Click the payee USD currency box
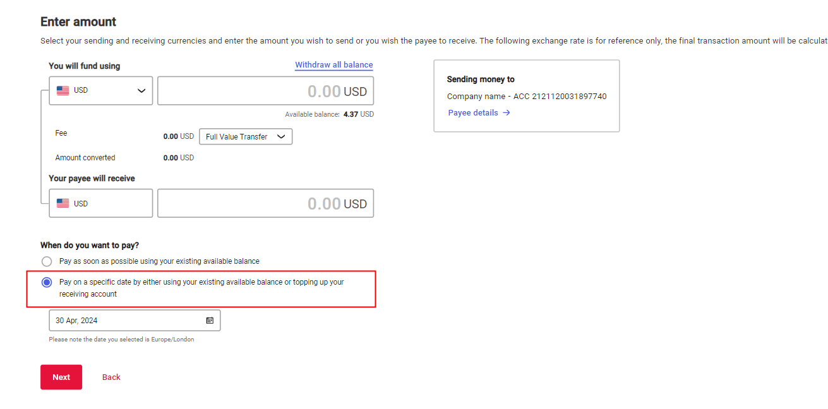 tap(100, 203)
